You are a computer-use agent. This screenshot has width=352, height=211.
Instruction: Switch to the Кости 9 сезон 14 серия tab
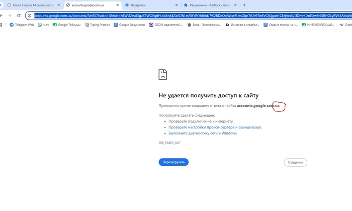[34, 5]
